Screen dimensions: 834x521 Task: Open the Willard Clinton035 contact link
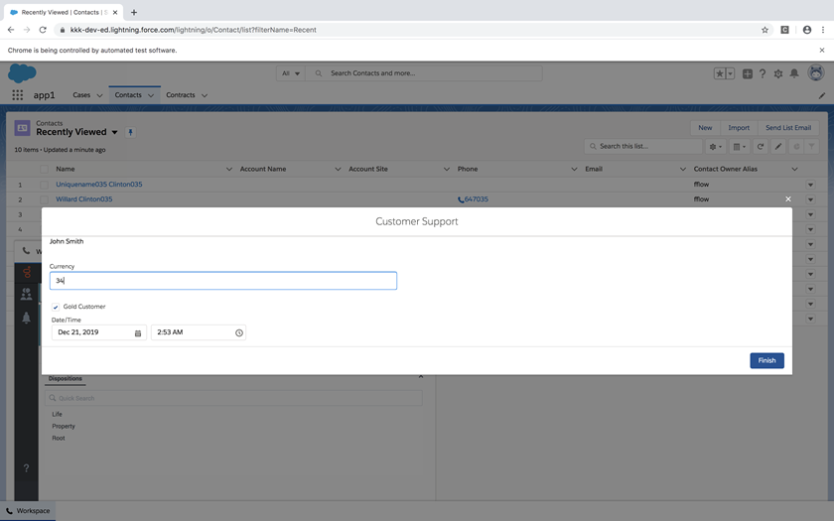[83, 199]
